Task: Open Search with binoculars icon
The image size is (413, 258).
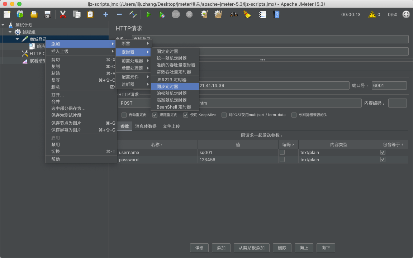Action: (234, 14)
